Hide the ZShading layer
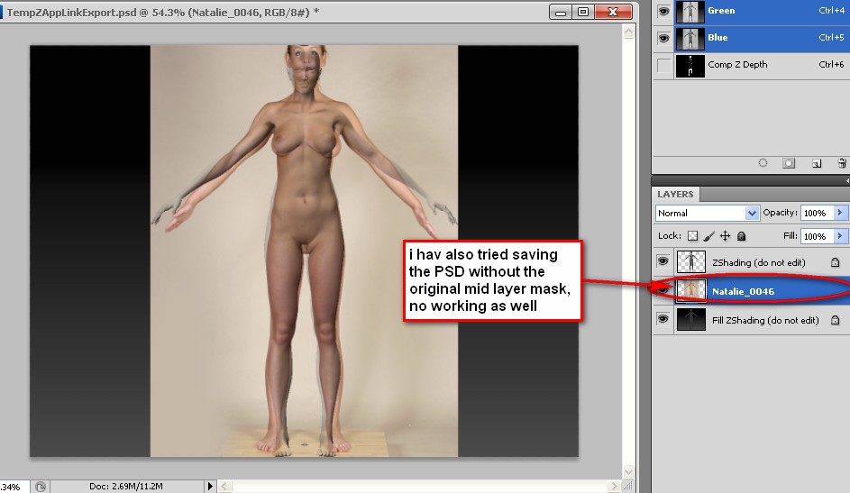This screenshot has width=850, height=493. [664, 261]
